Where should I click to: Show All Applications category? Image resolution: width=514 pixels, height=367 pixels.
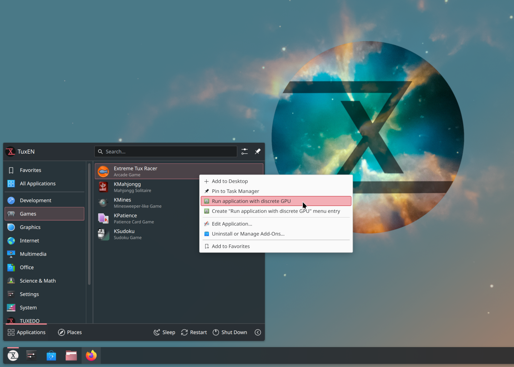(44, 183)
